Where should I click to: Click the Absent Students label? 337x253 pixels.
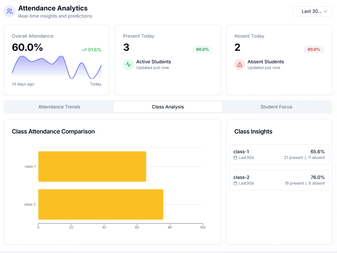tap(265, 62)
